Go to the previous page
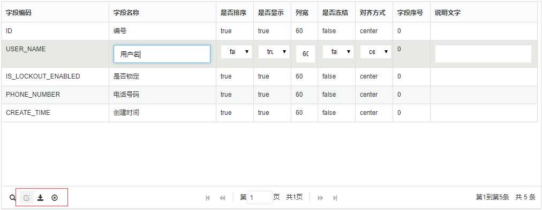 (223, 198)
